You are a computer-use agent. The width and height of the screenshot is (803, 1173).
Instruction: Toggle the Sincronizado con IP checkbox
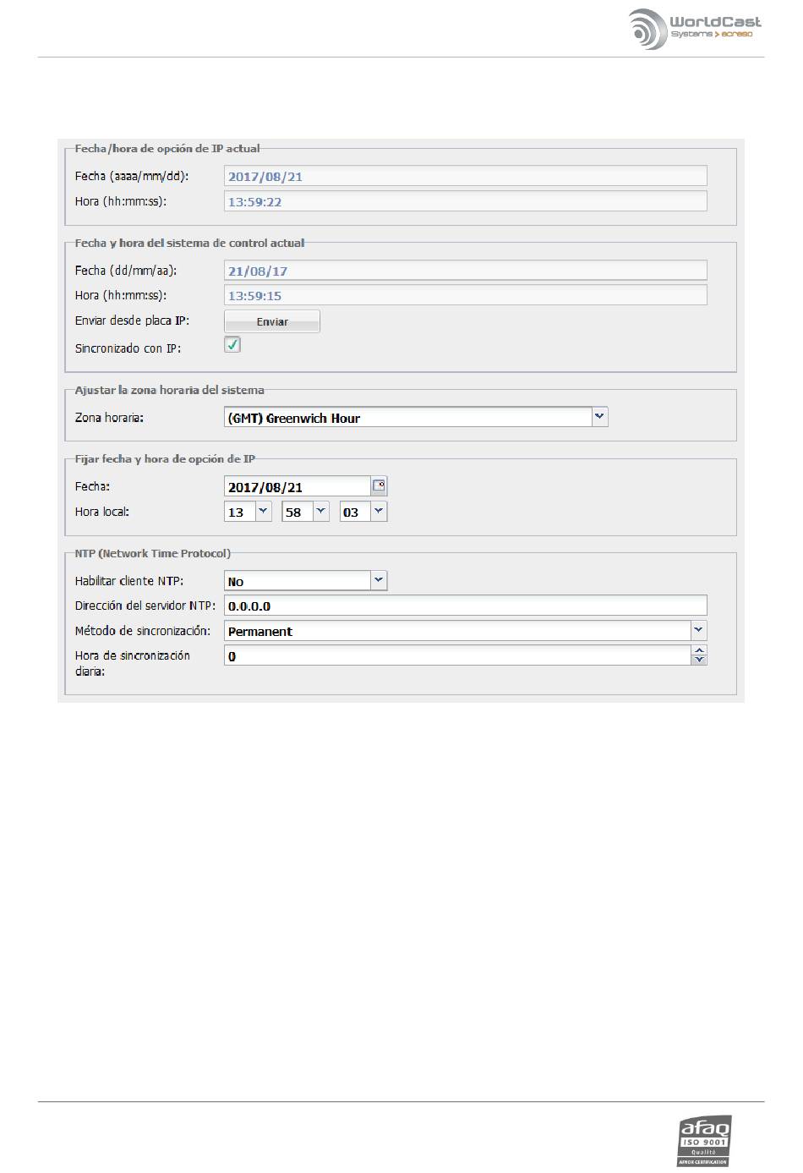(x=232, y=345)
